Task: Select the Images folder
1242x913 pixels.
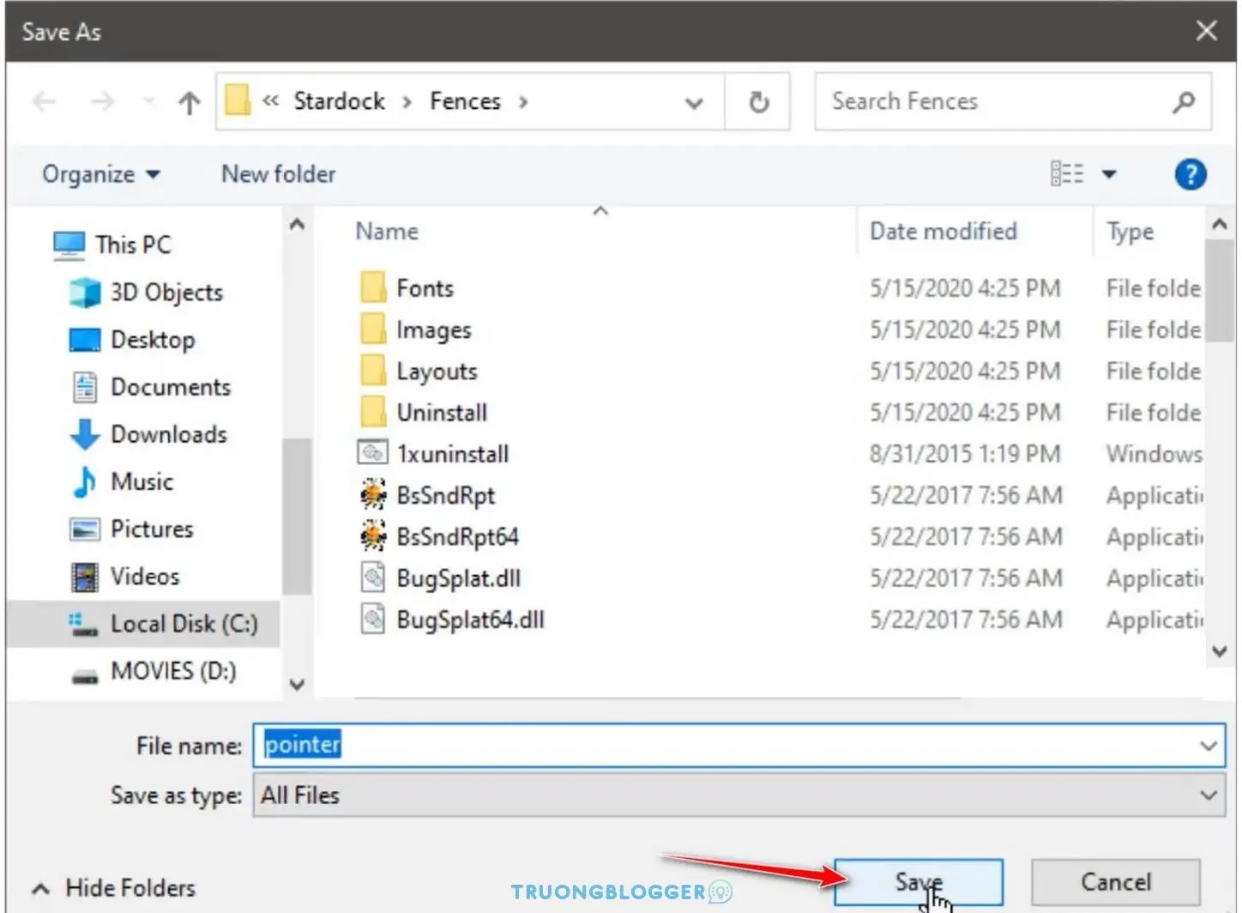Action: tap(433, 330)
